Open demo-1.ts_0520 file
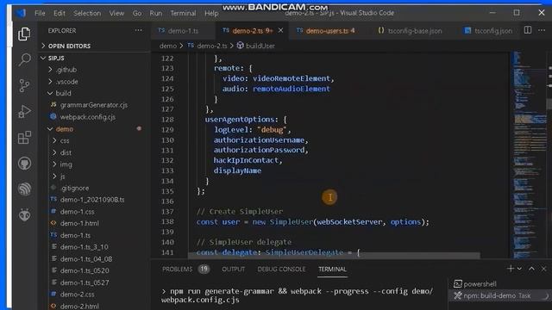552x310 pixels. (x=85, y=270)
